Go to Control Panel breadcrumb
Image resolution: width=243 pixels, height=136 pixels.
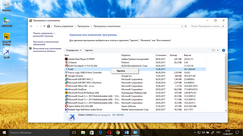click(64, 26)
